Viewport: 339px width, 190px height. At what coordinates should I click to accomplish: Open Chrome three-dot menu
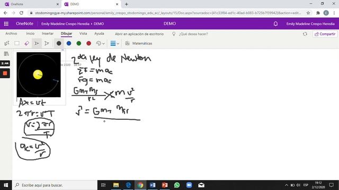point(334,13)
